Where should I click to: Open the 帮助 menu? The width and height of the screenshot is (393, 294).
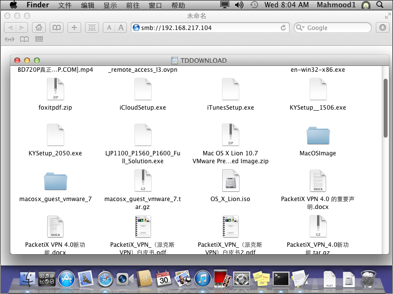pos(178,5)
